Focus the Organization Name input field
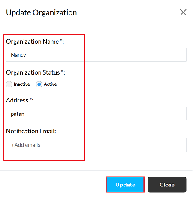 click(x=96, y=55)
